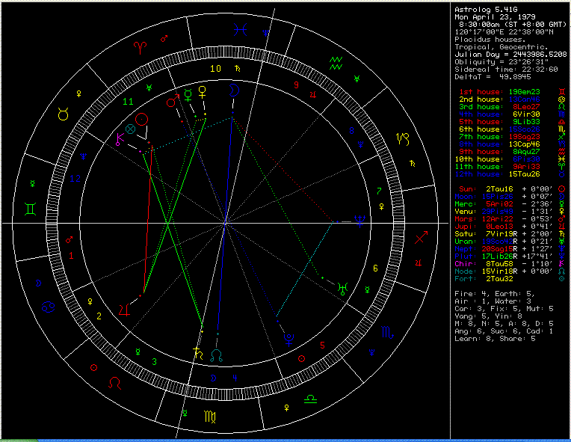Click the blue crescent Moon symbol inside the chart

pos(234,90)
